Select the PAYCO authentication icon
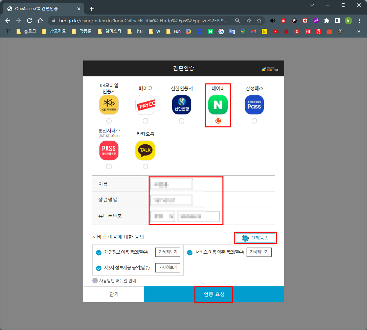 point(145,105)
